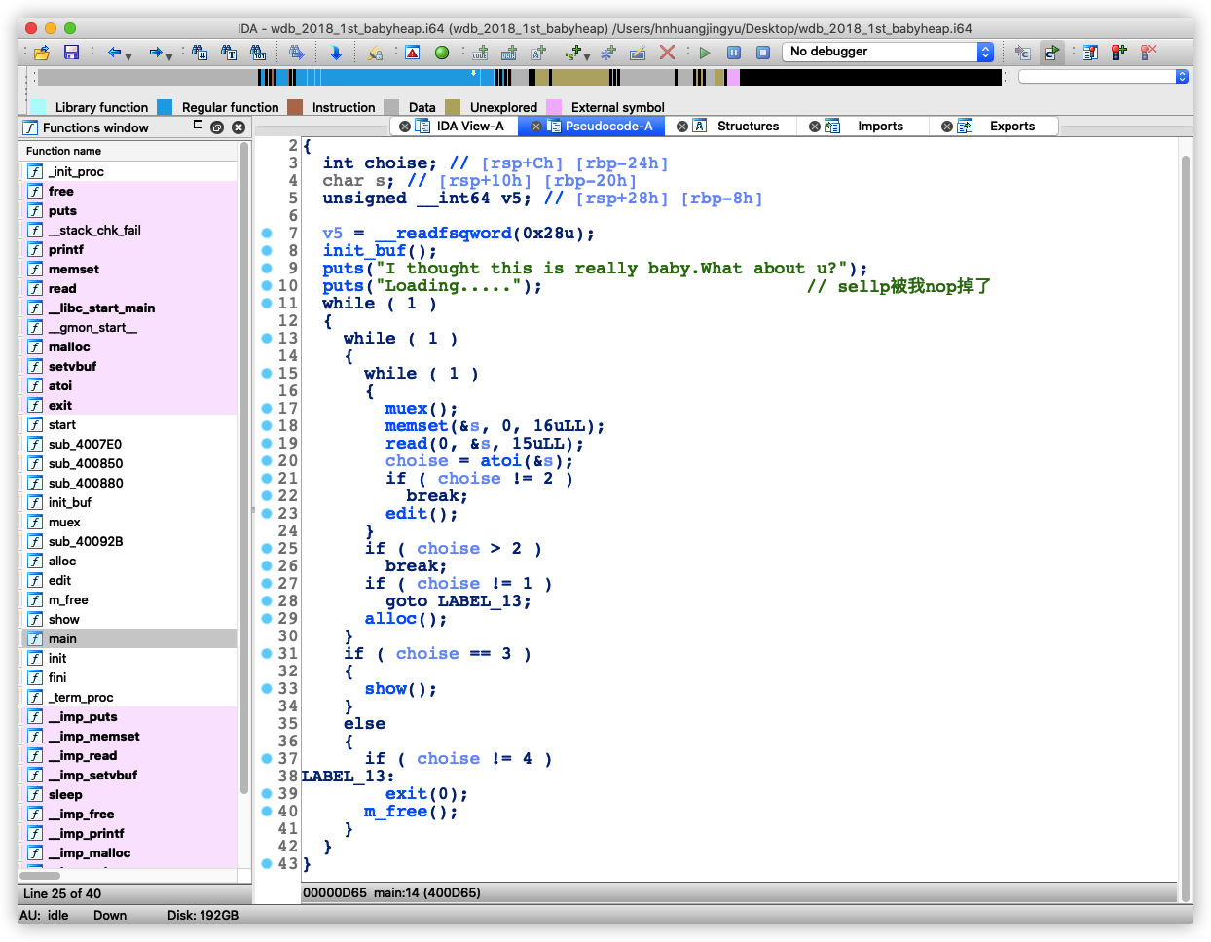Toggle breakpoint dot on line 17
This screenshot has width=1211, height=942.
[267, 408]
